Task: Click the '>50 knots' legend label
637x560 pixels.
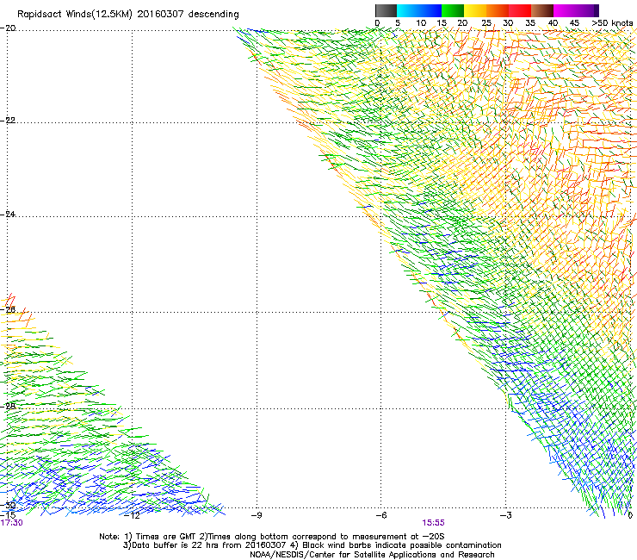Action: (x=612, y=23)
